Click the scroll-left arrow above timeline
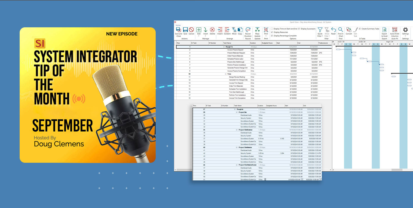Viewport: 413px width, 208px height. coord(334,42)
